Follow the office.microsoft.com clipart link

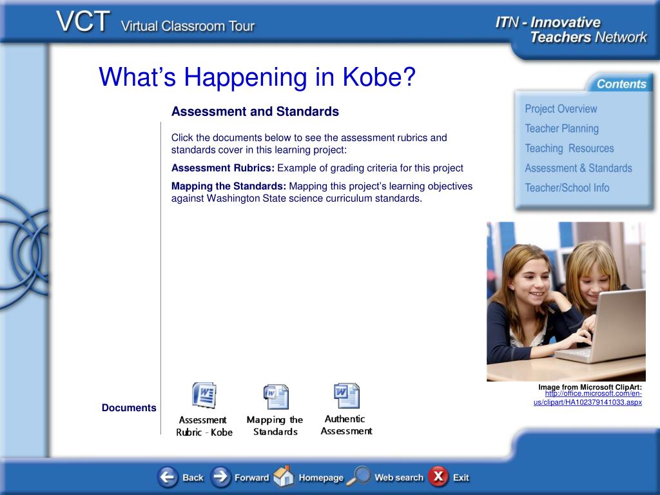[588, 398]
